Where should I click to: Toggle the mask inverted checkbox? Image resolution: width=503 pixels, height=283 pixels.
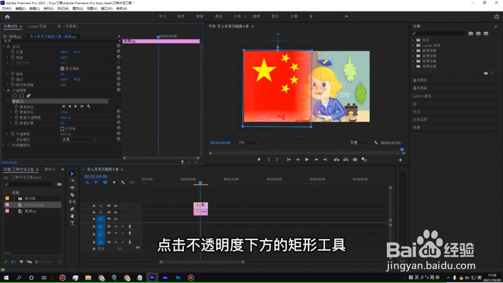pyautogui.click(x=62, y=129)
